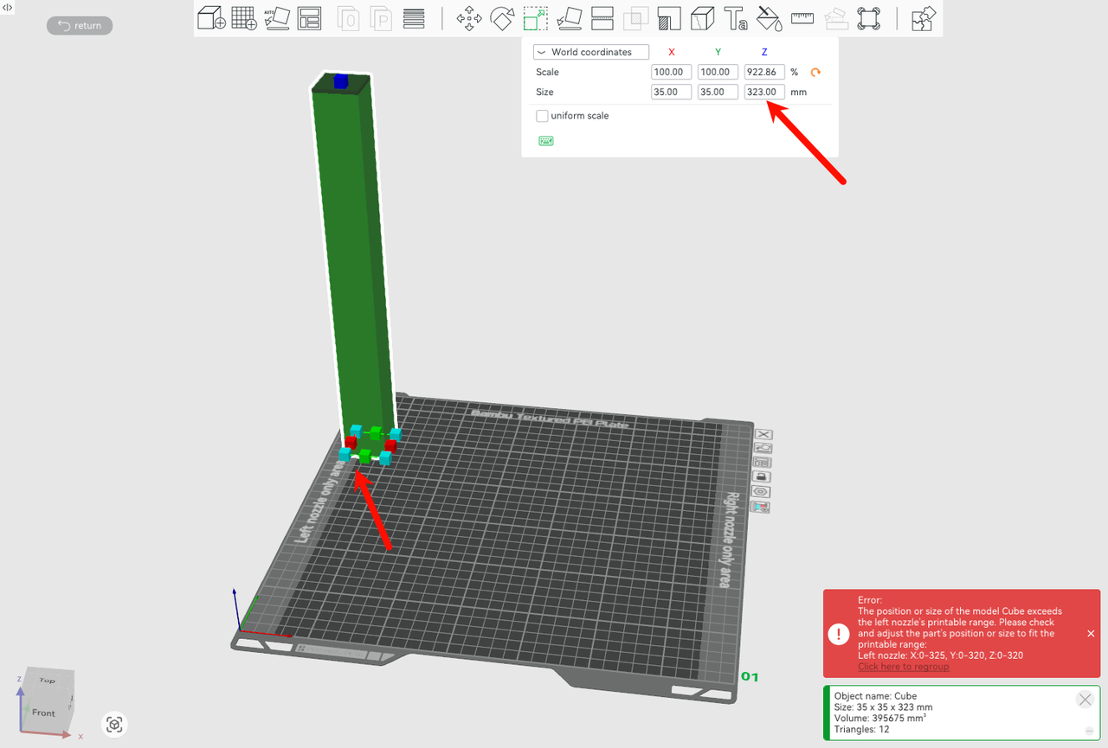Open the four-corner frame tool in toolbar

click(x=868, y=18)
